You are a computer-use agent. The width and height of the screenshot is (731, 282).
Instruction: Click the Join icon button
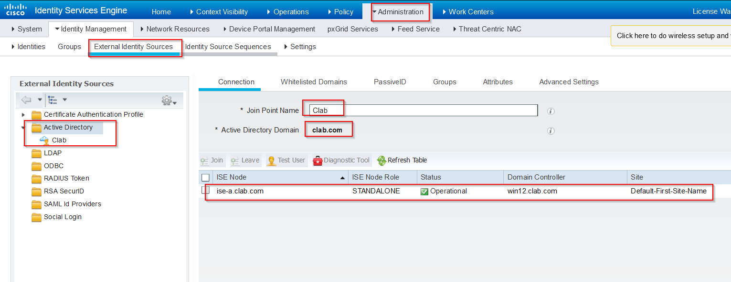(x=204, y=161)
